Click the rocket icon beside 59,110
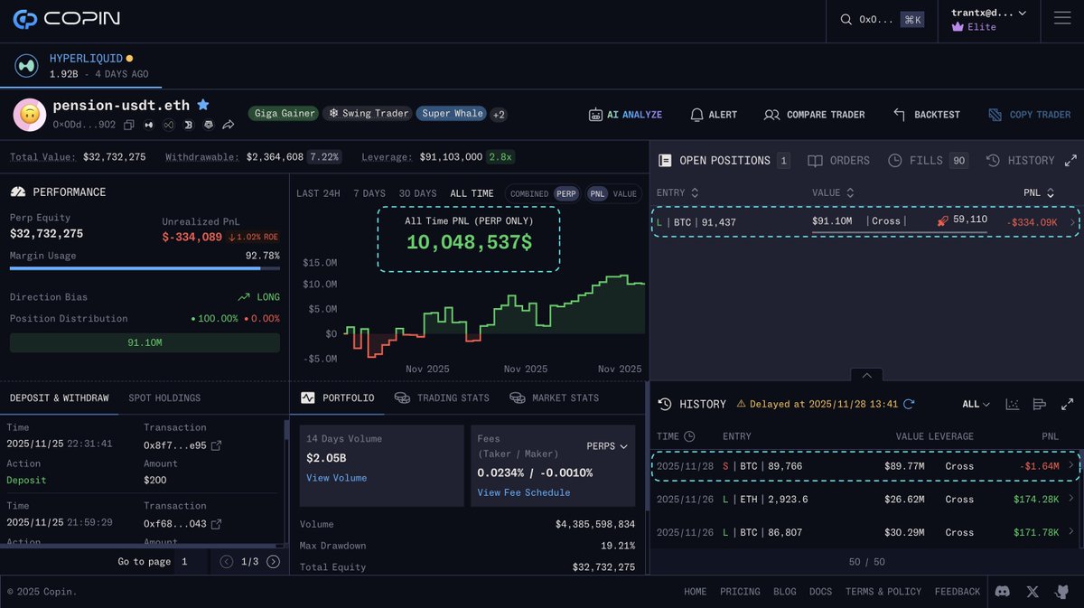 click(x=943, y=220)
